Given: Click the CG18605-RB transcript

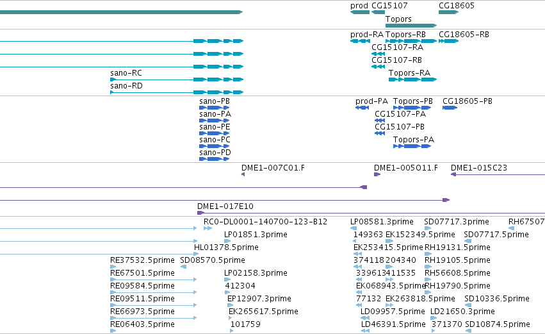Looking at the screenshot, I should coord(449,41).
